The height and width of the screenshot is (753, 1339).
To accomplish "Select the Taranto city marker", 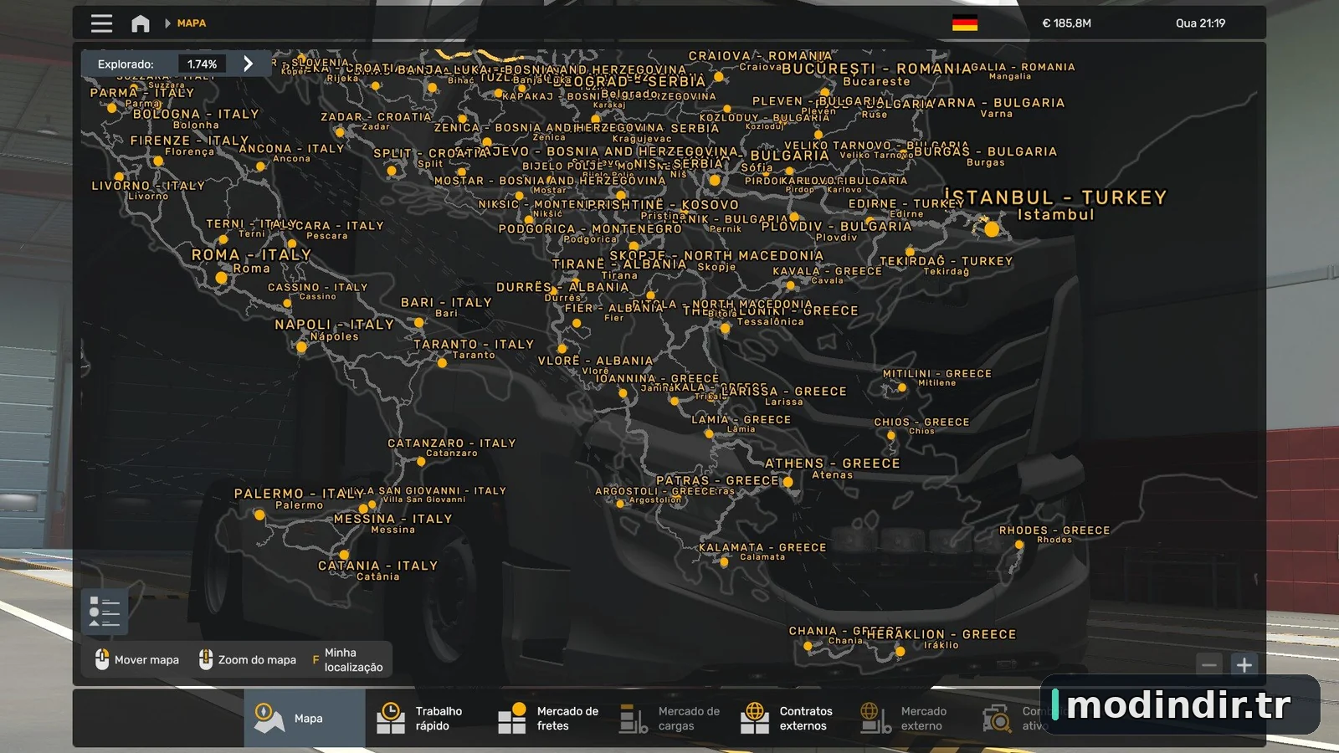I will [442, 363].
